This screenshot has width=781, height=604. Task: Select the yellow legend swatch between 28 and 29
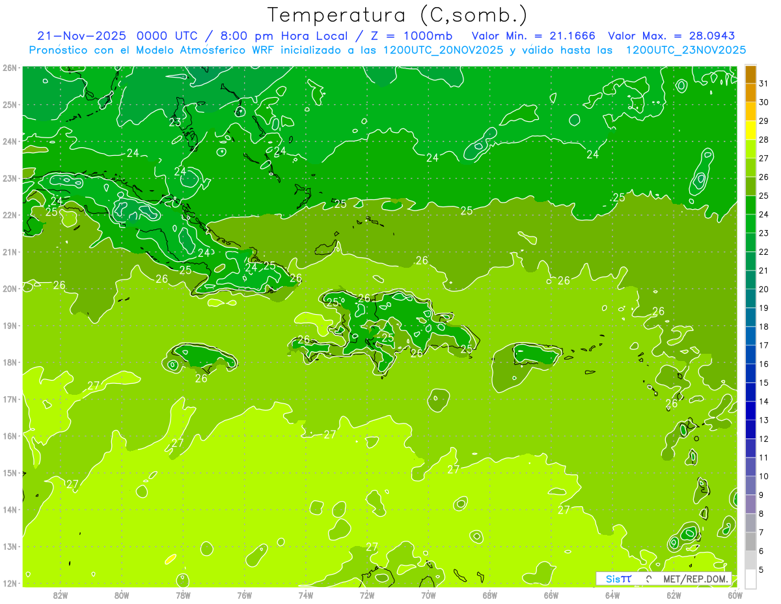pos(750,131)
